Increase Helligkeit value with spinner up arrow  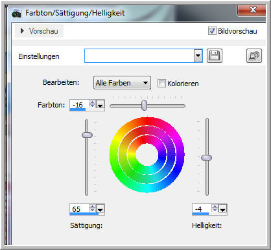[x=215, y=206]
